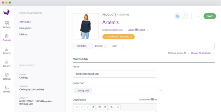This screenshot has width=221, height=112.
Task: Insert a numbered list in Description
Action: (105, 107)
